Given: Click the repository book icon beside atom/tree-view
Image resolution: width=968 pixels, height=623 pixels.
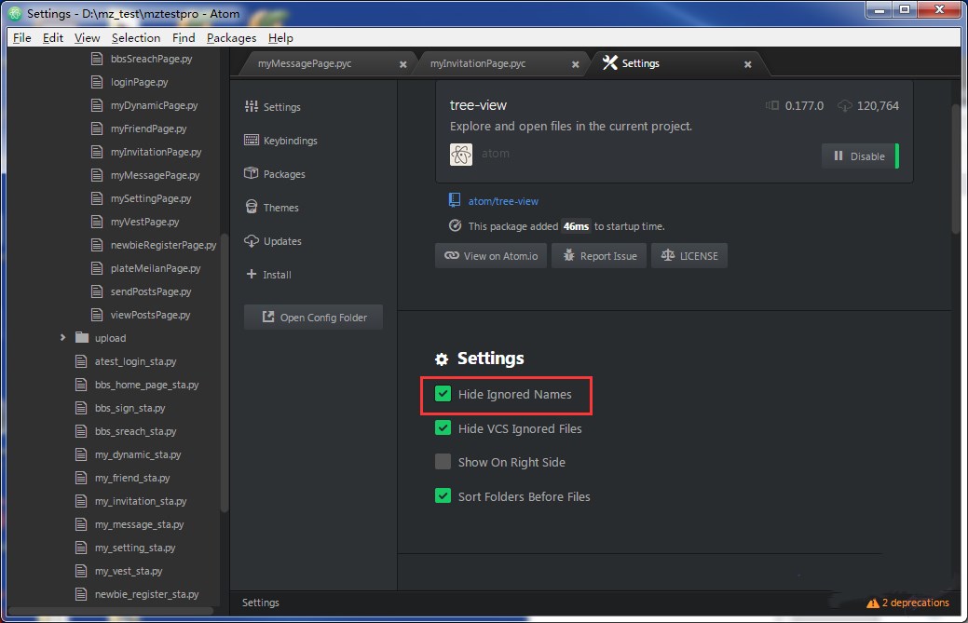Looking at the screenshot, I should click(x=455, y=200).
